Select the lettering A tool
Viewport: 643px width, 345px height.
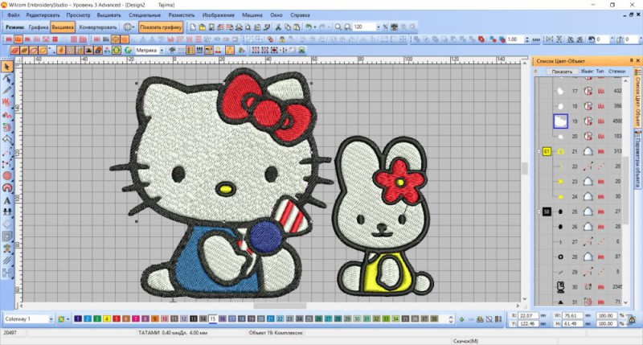point(7,200)
